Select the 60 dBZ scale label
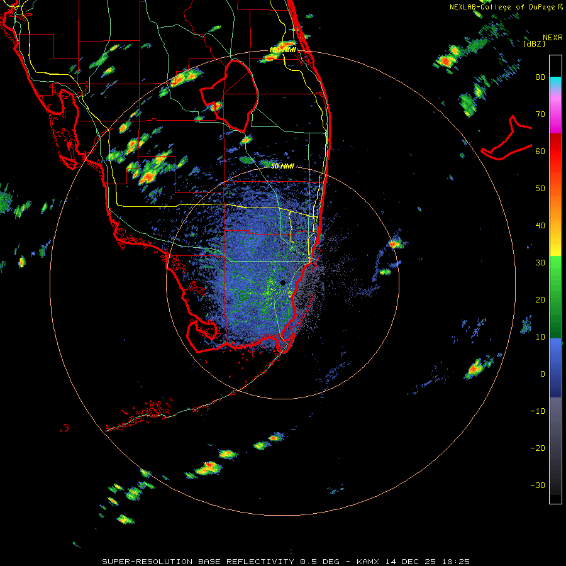 540,151
